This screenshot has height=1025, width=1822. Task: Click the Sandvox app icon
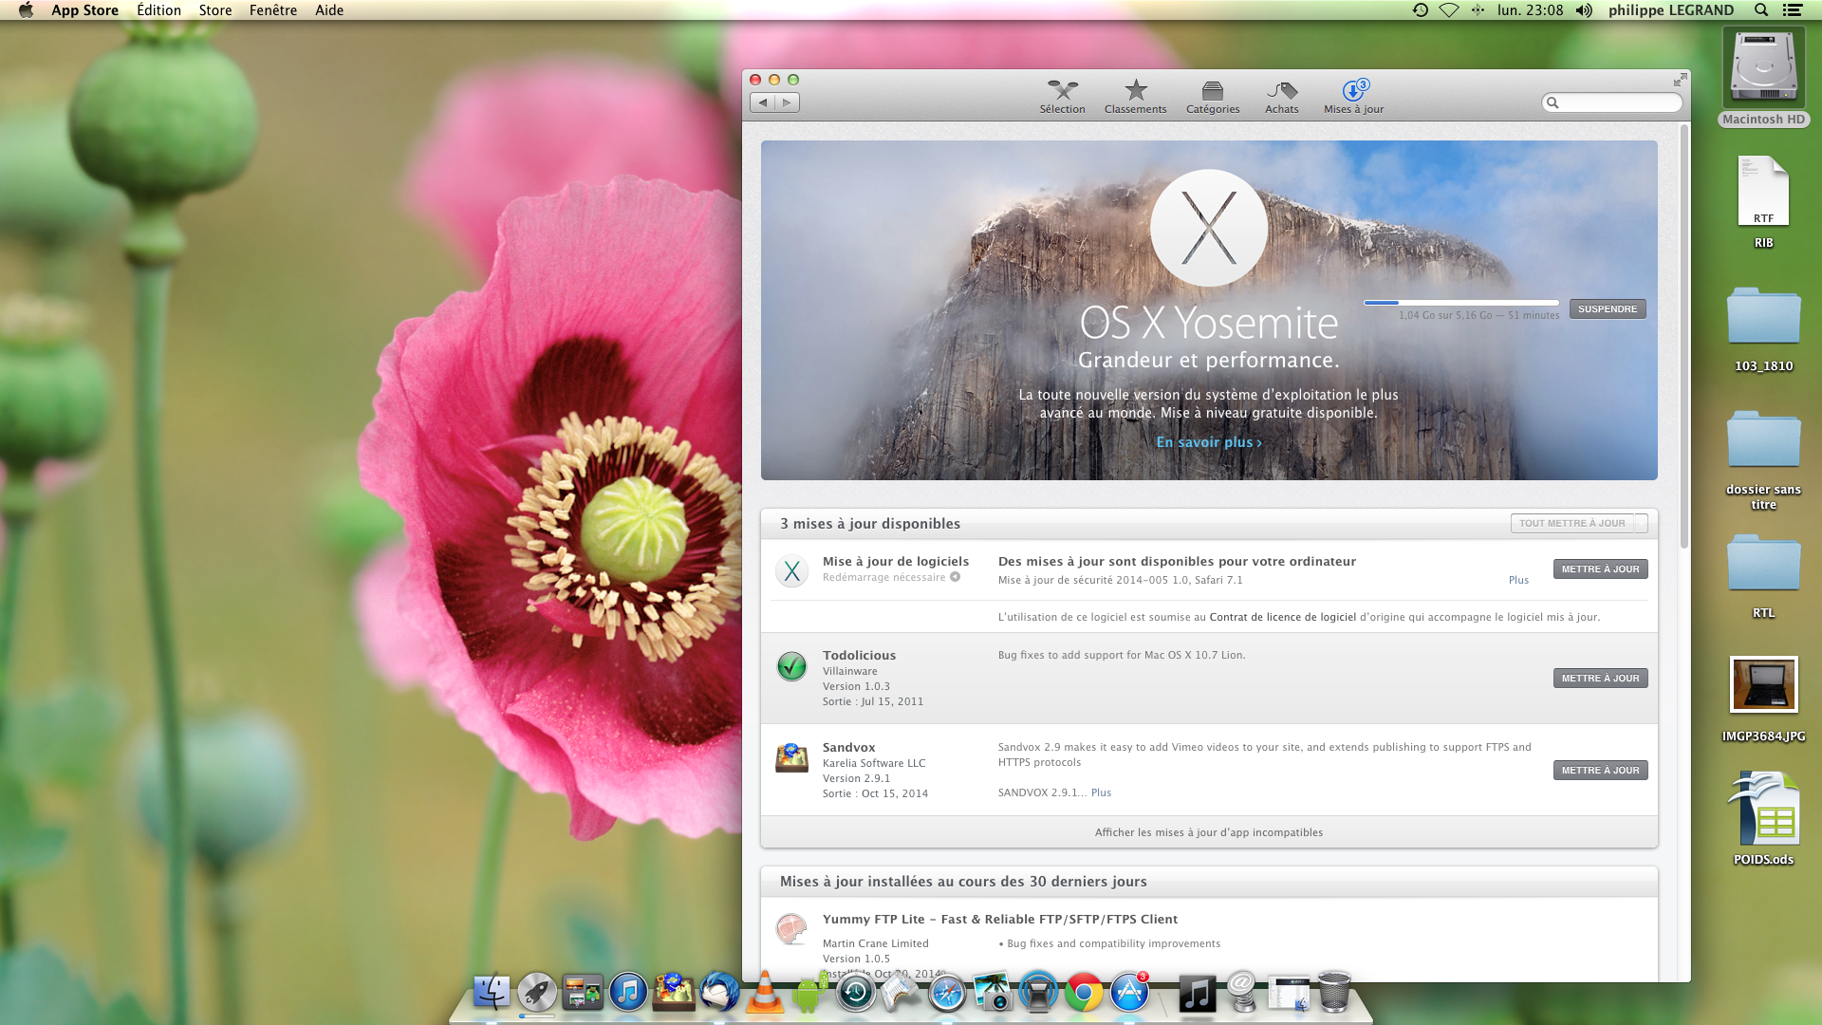tap(791, 758)
